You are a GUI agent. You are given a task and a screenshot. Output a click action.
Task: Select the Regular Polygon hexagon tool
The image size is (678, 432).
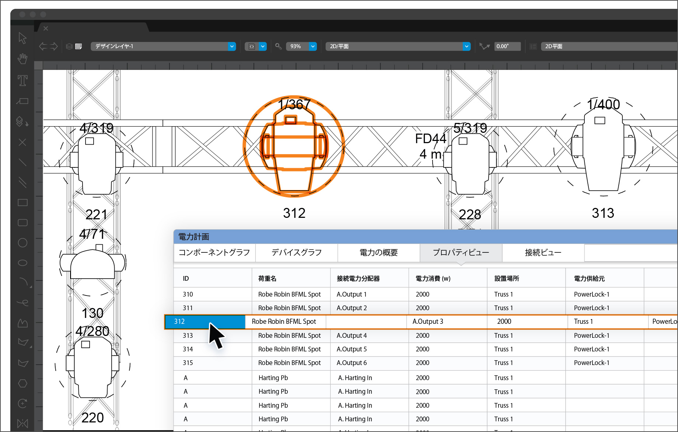pyautogui.click(x=22, y=383)
